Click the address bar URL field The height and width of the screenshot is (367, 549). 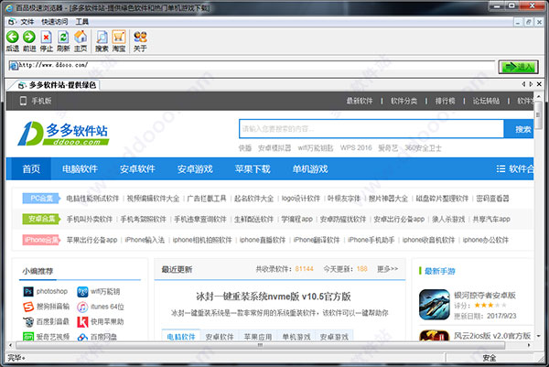(253, 66)
